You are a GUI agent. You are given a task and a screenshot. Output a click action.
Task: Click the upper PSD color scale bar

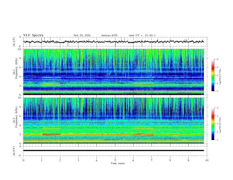pos(213,75)
